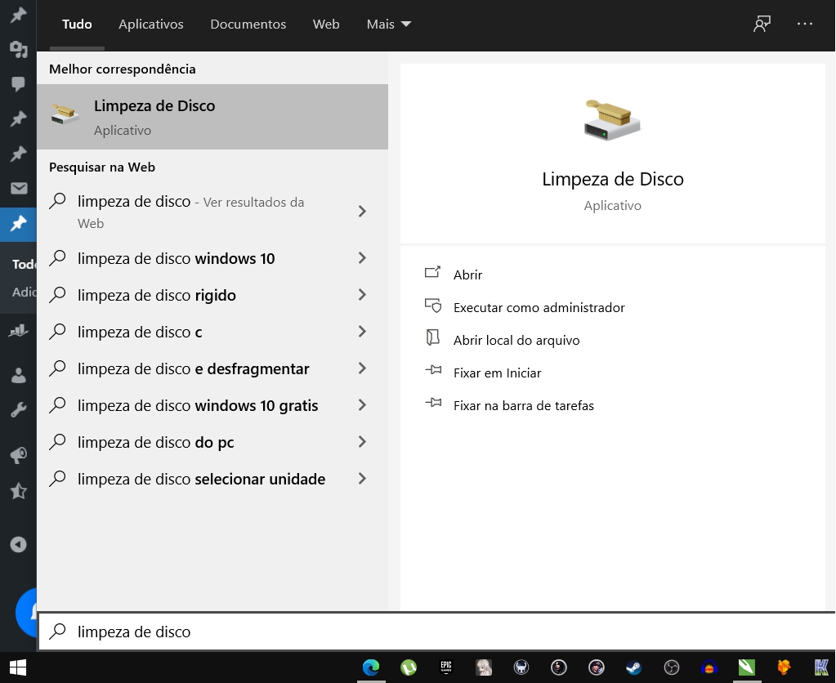Click the envelope mail icon in sidebar

tap(19, 188)
